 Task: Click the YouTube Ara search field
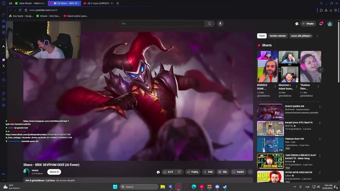(x=162, y=24)
